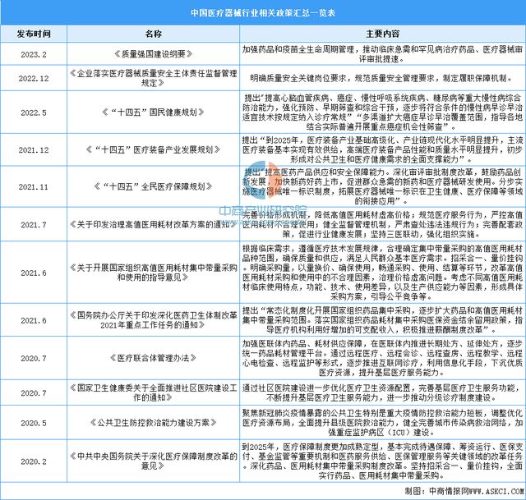Click 《国务院办公厅关于印发深化医药卫生体制改革2021年重点工作任务的通知》 name
This screenshot has height=500, width=526.
tap(154, 320)
